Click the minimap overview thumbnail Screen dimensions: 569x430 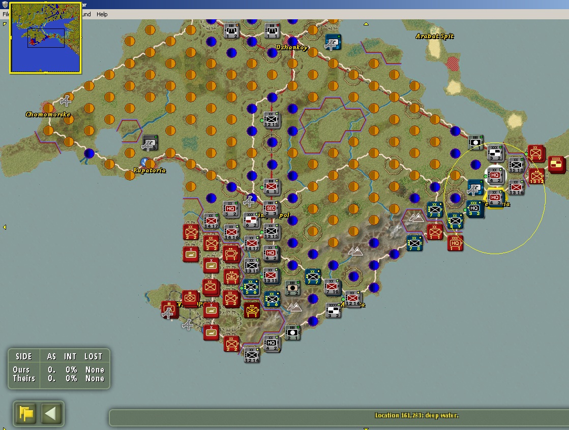(x=45, y=38)
